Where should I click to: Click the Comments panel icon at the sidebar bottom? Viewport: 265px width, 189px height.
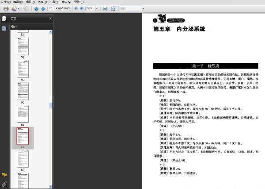tap(4, 174)
